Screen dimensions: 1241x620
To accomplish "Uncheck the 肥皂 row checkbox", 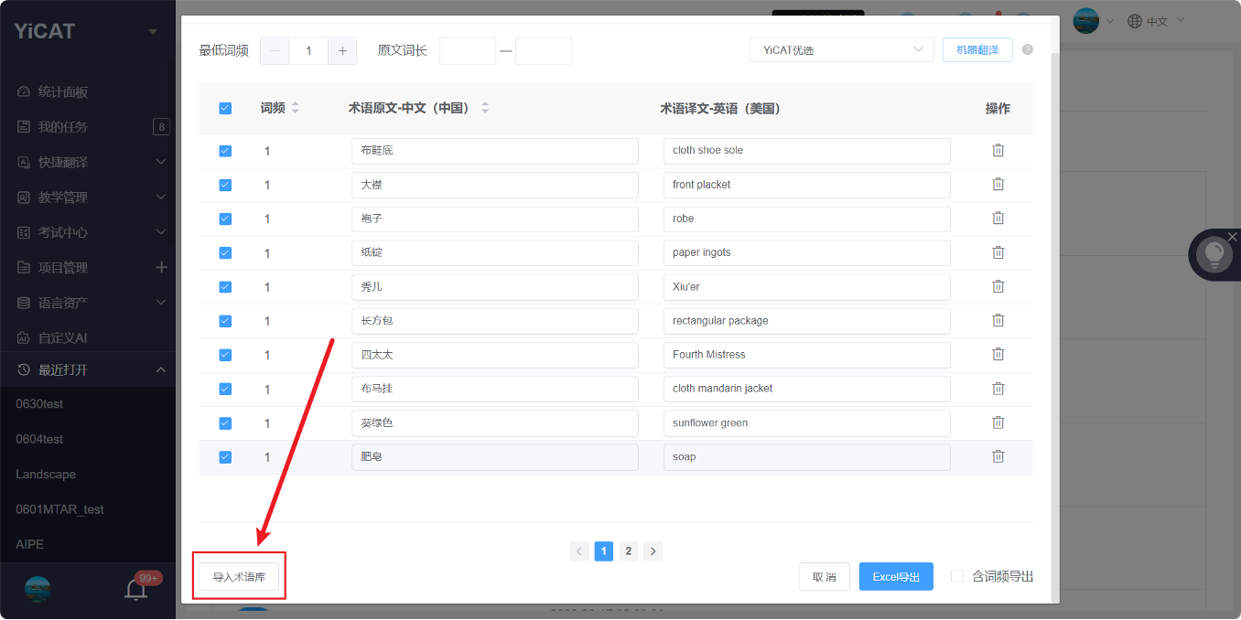I will [x=225, y=457].
